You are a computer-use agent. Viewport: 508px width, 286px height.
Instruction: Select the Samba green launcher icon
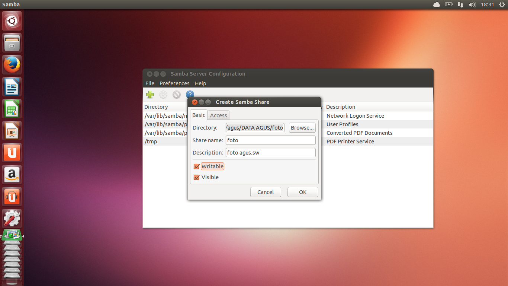point(12,235)
